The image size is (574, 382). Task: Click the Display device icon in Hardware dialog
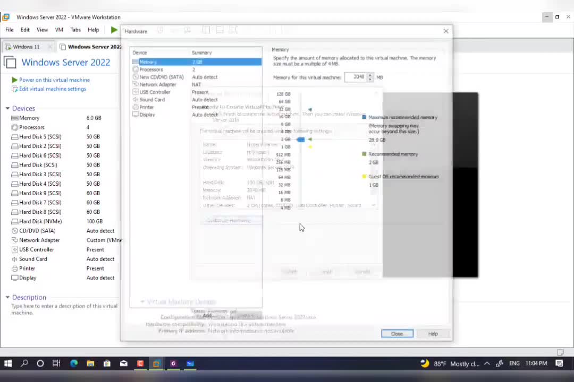136,115
